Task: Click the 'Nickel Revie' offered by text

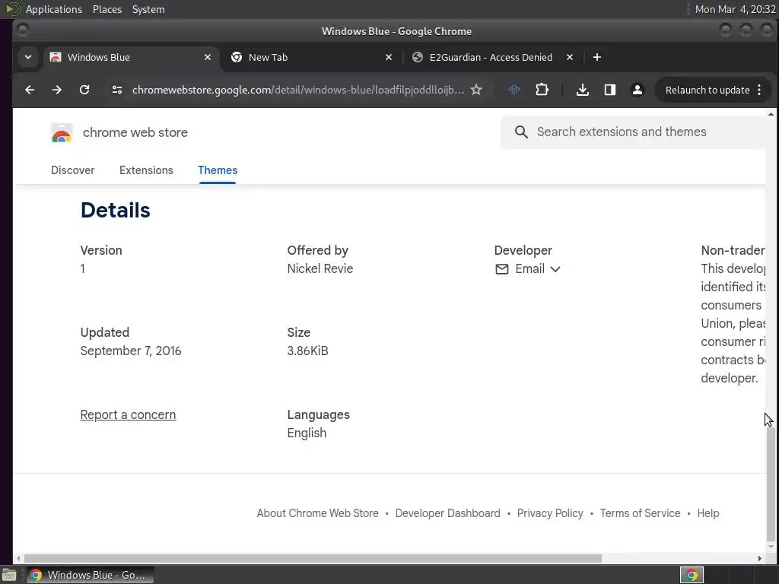Action: pos(320,268)
